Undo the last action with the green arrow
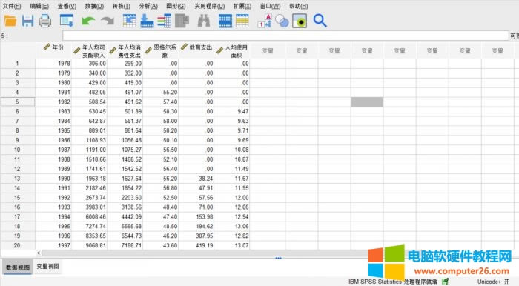This screenshot has height=286, width=519. point(88,21)
